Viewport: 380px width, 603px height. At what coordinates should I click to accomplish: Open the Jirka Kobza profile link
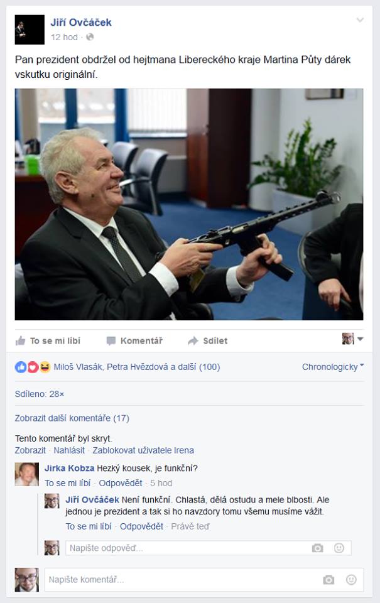point(69,468)
